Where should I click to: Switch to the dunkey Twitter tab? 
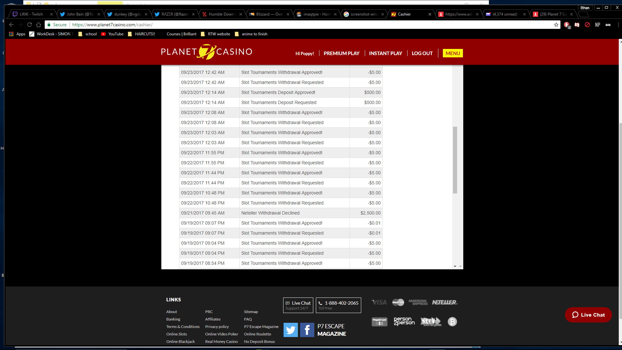pos(127,14)
